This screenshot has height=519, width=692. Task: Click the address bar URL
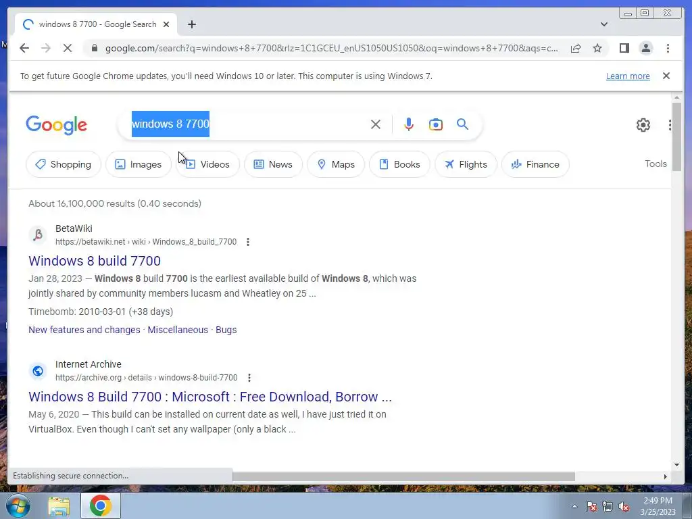[x=331, y=48]
